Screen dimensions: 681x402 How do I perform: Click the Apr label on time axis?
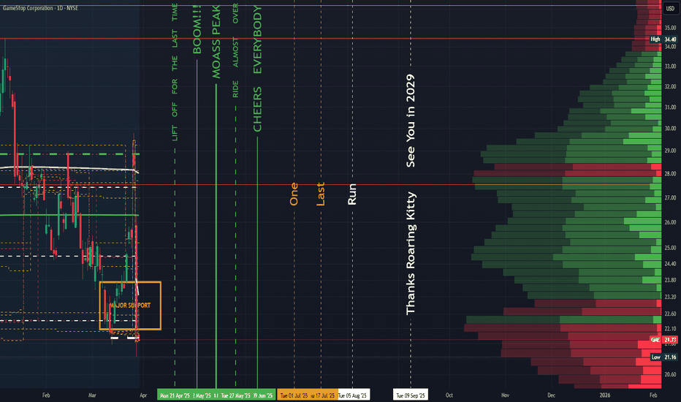point(143,395)
